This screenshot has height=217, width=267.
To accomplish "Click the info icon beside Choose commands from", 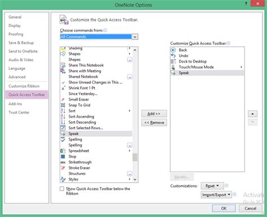I will tap(105, 30).
